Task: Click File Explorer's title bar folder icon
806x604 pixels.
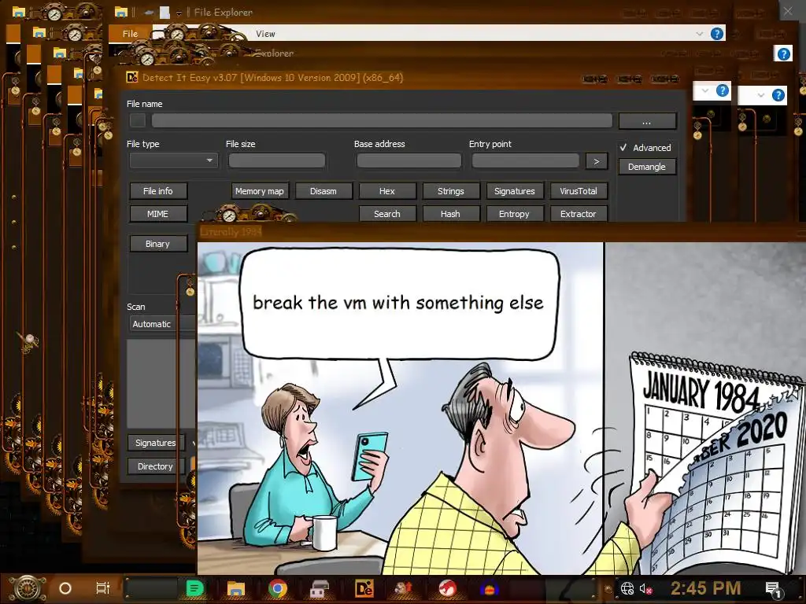Action: pyautogui.click(x=120, y=12)
